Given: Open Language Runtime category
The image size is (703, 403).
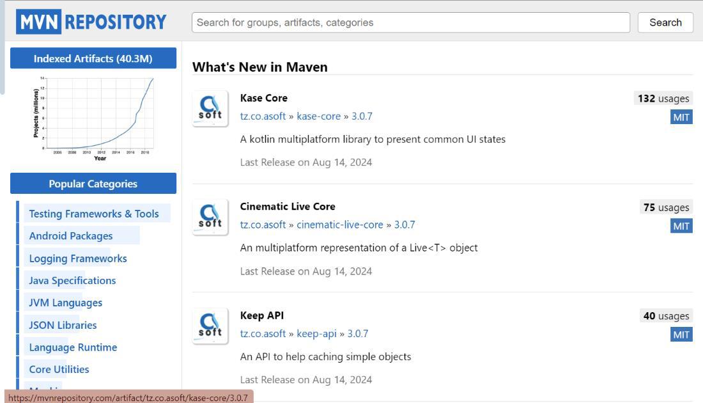Looking at the screenshot, I should click(x=73, y=347).
